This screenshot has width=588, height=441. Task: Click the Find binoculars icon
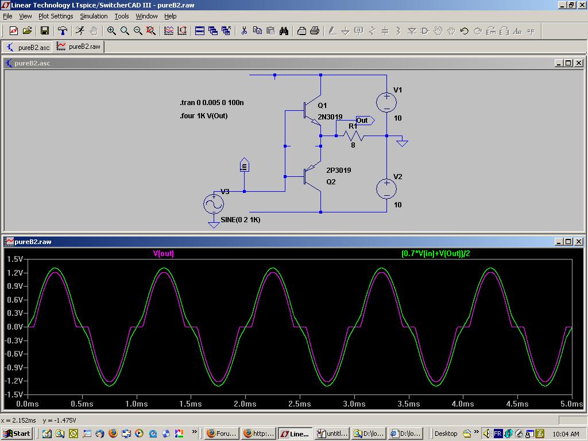tap(284, 31)
